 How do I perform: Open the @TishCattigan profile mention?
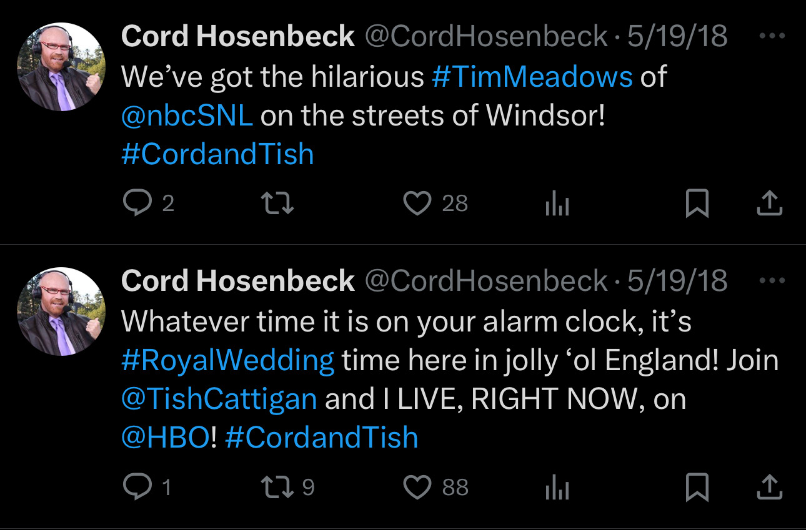(x=219, y=400)
